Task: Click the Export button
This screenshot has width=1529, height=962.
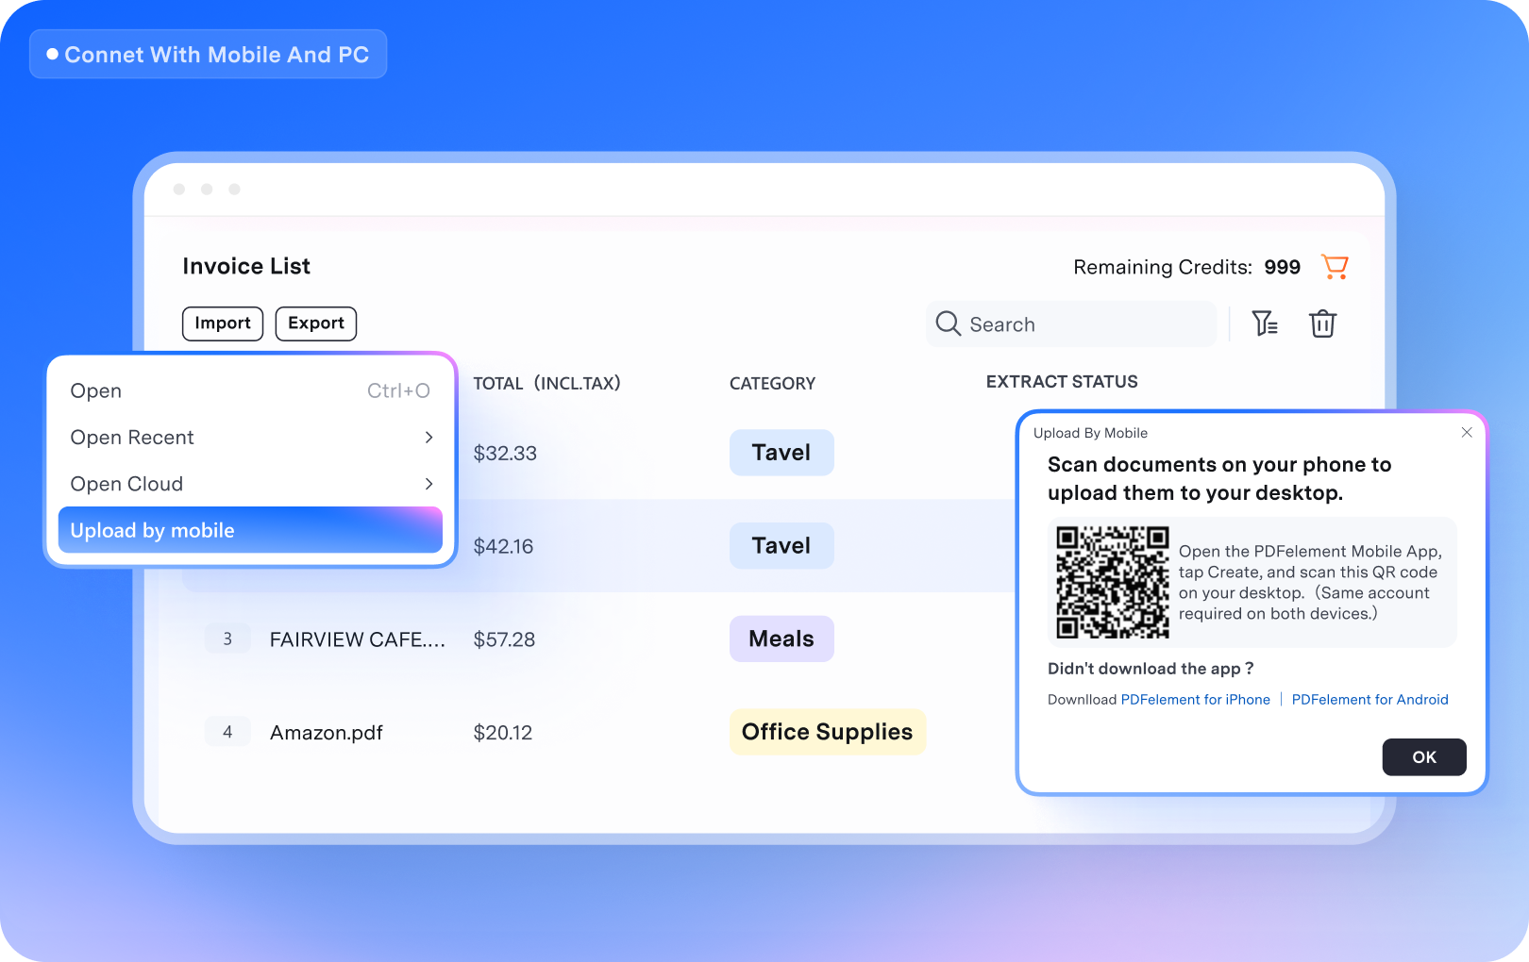Action: [x=315, y=323]
